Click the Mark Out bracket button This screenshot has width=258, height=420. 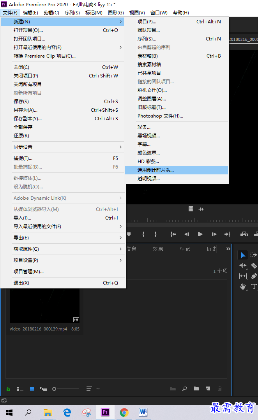click(156, 234)
